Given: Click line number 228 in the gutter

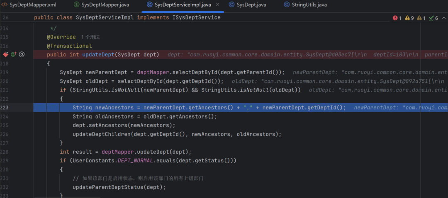Looking at the screenshot, I should click(4, 152).
